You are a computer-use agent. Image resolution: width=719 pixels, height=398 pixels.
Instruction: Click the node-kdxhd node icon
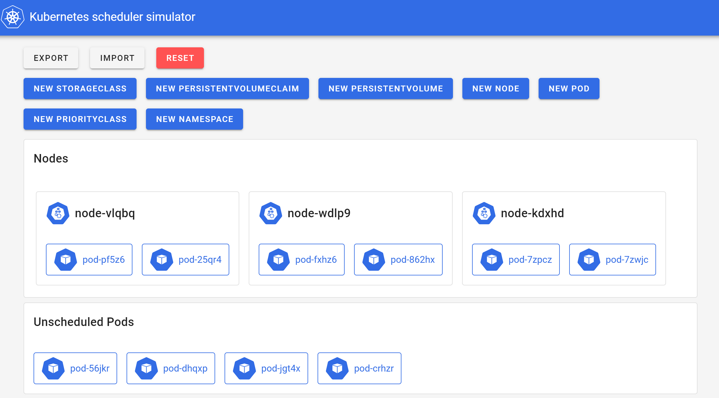pos(484,213)
